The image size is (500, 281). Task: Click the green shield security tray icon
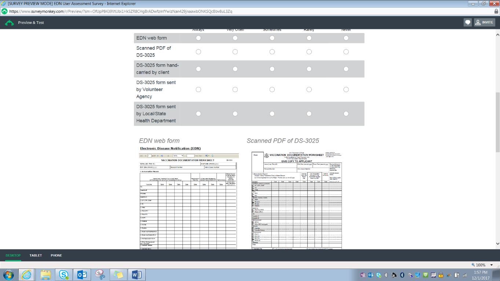[x=426, y=275]
